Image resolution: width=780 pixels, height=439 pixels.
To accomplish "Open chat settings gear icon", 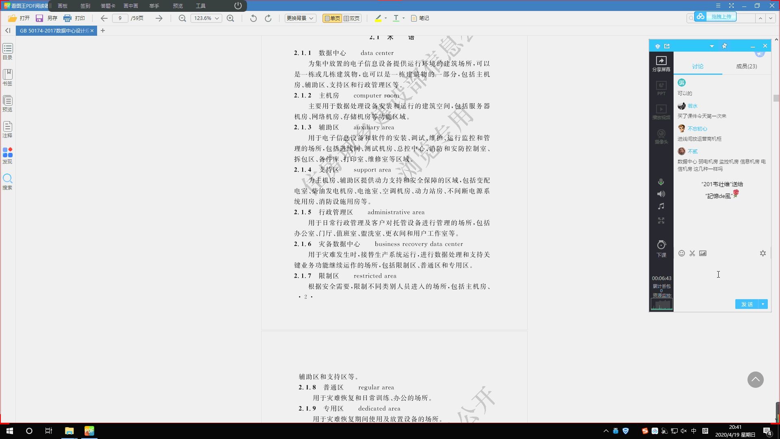I will pyautogui.click(x=763, y=253).
